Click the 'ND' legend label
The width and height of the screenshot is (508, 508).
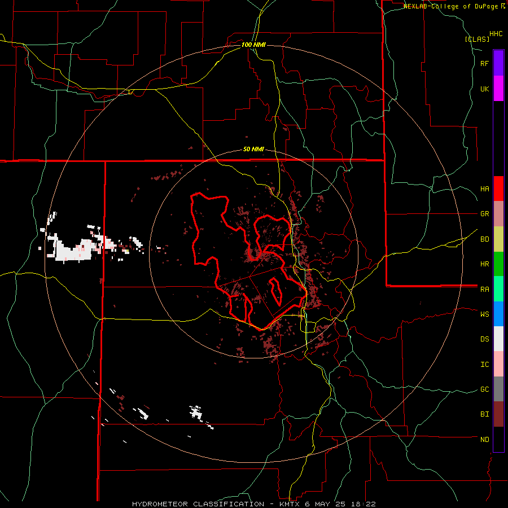(485, 440)
